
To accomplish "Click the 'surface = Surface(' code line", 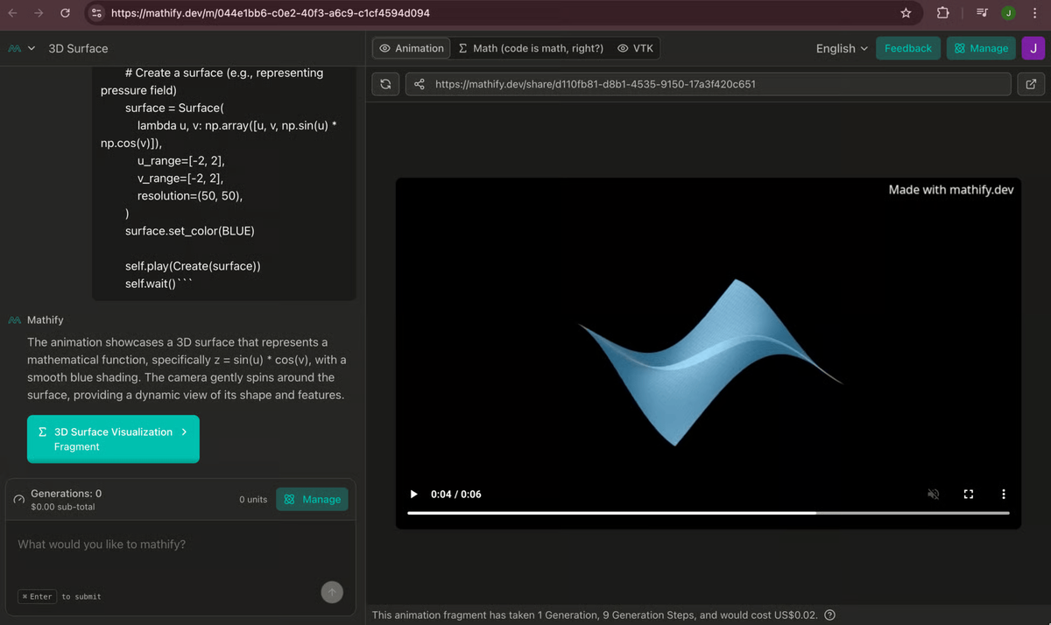I will [x=175, y=109].
